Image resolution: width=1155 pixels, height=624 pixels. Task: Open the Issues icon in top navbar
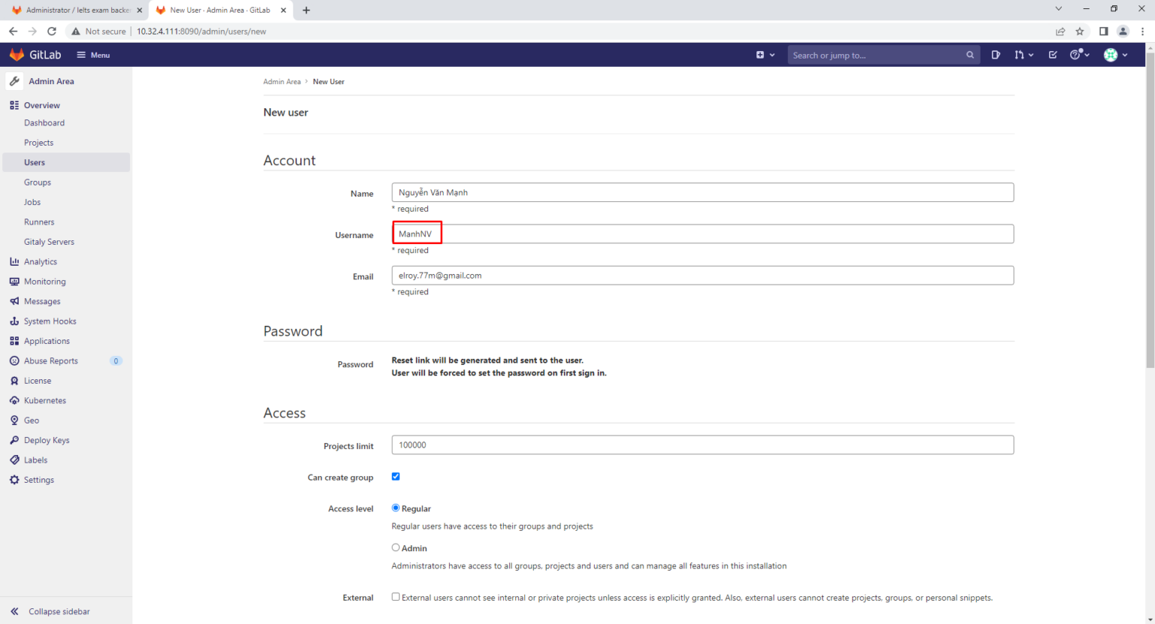tap(996, 55)
